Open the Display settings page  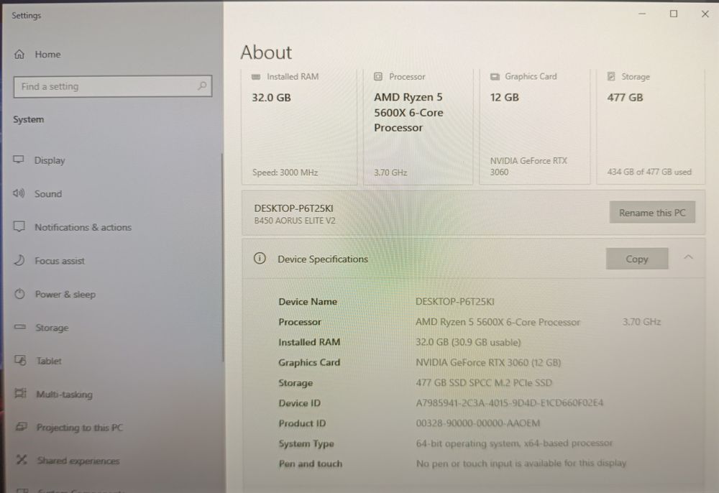click(50, 160)
